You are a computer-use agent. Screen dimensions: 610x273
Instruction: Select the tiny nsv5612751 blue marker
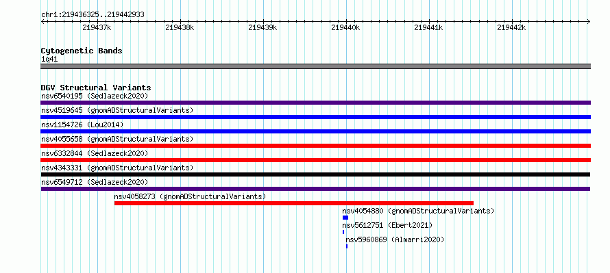[343, 232]
